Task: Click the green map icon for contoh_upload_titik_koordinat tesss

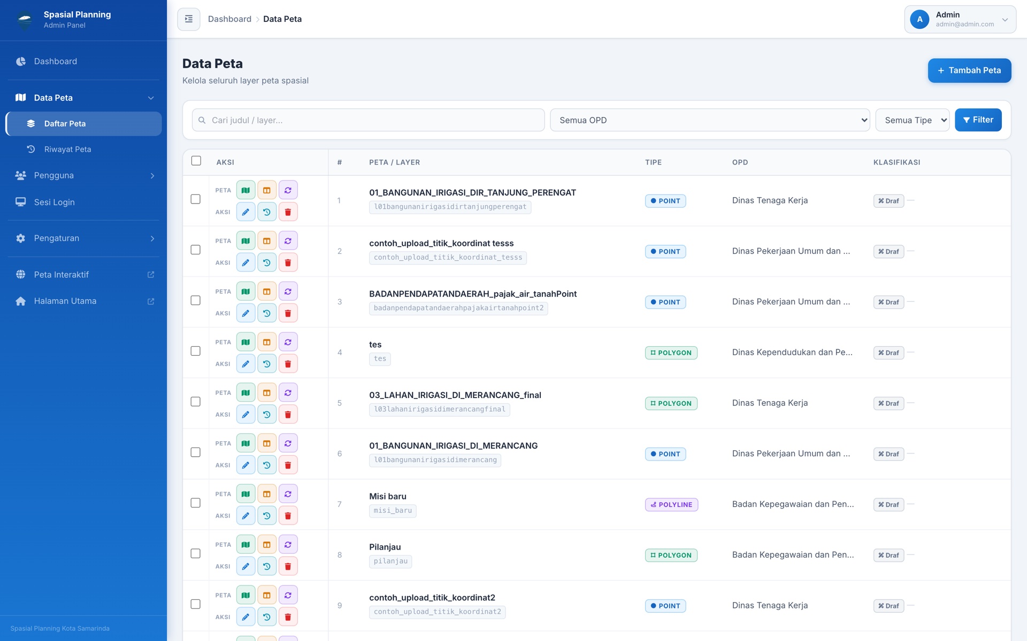Action: [x=246, y=241]
